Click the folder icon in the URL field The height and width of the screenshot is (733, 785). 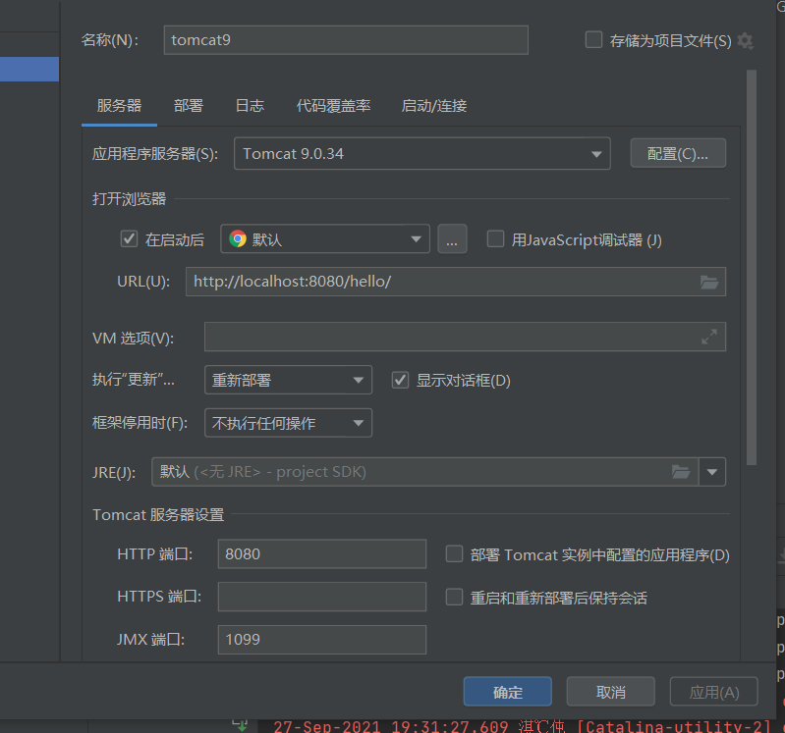[709, 282]
